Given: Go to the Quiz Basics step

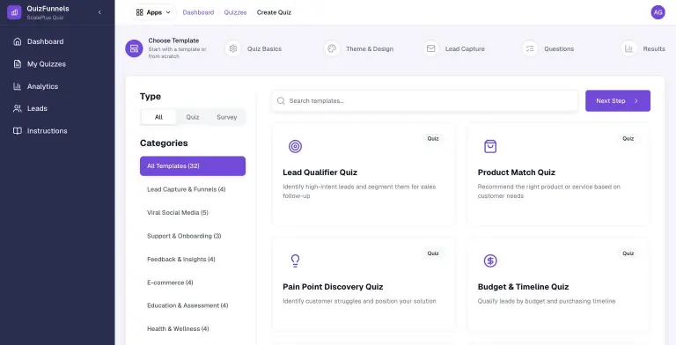Looking at the screenshot, I should click(x=264, y=49).
